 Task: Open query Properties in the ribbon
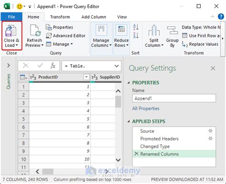tap(59, 27)
